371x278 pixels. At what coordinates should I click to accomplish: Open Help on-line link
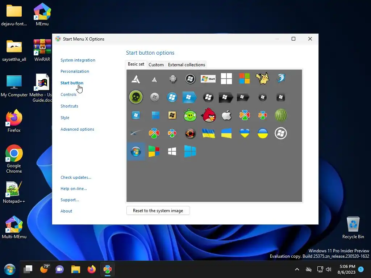(74, 188)
